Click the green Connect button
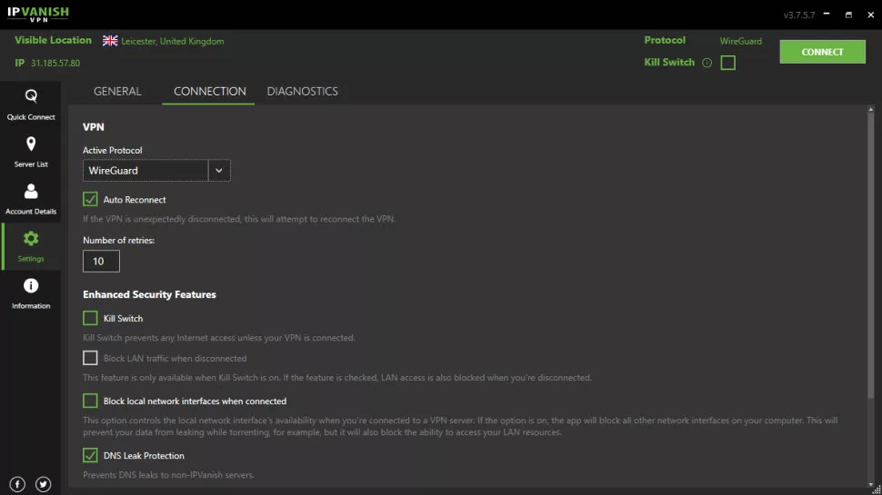This screenshot has height=495, width=882. 822,52
